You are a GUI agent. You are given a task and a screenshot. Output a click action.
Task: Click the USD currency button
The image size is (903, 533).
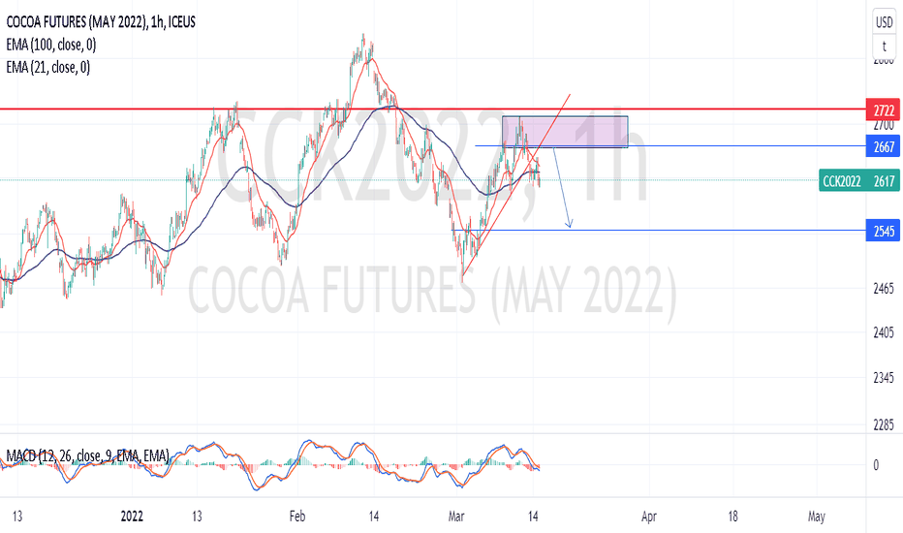(x=884, y=22)
